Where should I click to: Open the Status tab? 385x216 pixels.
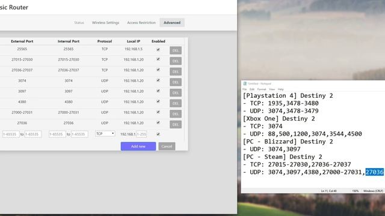coord(79,23)
